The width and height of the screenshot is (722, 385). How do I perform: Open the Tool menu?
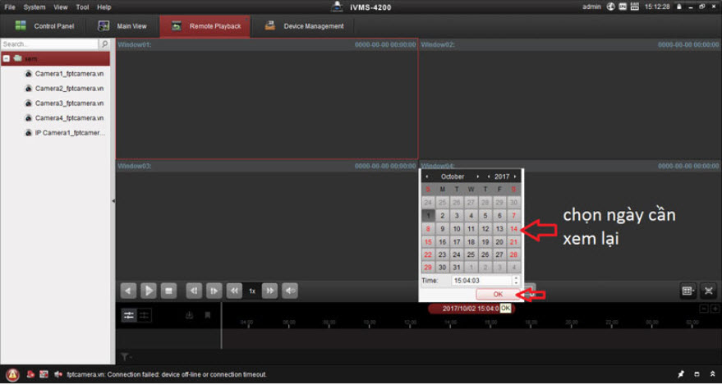(x=82, y=7)
